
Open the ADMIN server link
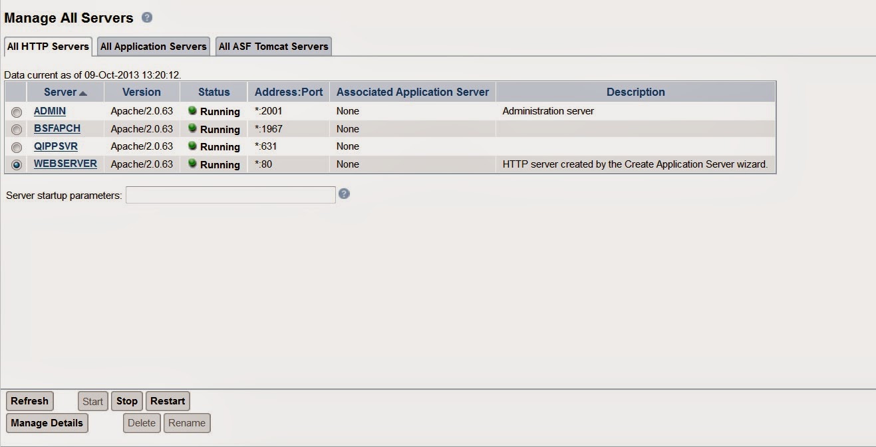(x=49, y=111)
